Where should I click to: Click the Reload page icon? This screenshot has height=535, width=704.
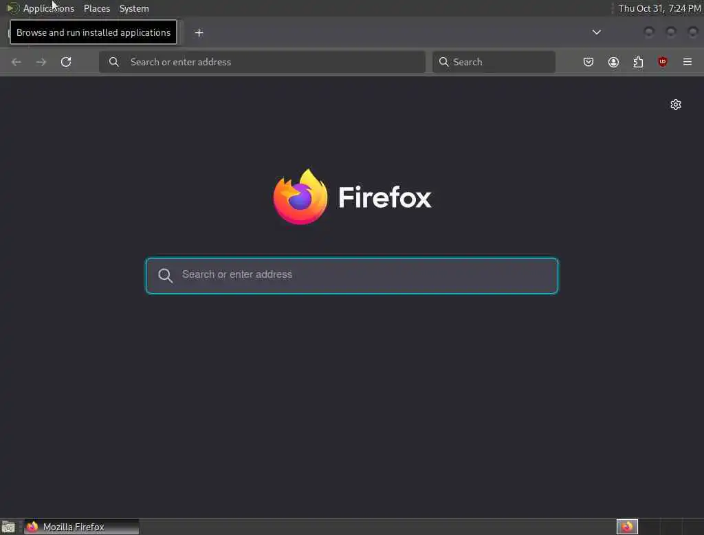coord(66,62)
